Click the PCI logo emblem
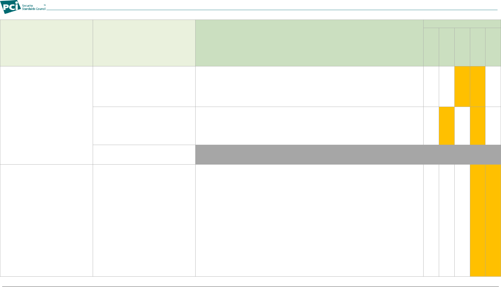This screenshot has width=501, height=287. (11, 7)
